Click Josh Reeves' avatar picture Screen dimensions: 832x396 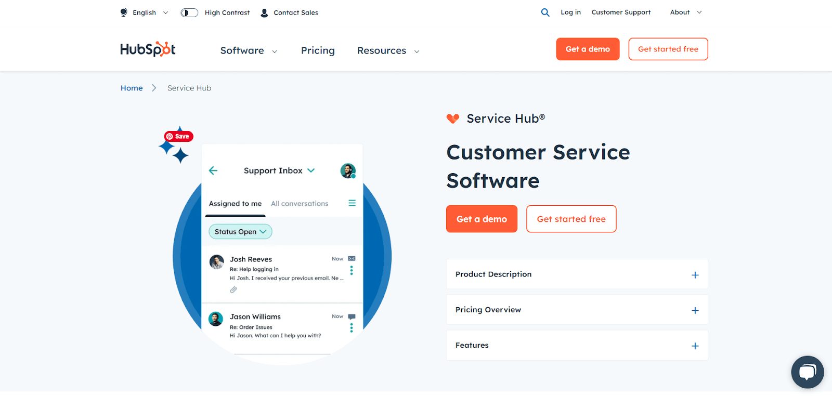tap(216, 261)
